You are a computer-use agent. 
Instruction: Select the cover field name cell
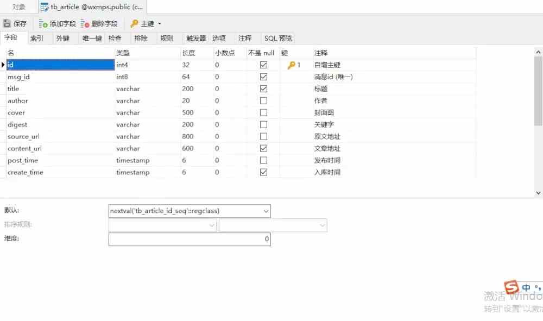click(61, 112)
